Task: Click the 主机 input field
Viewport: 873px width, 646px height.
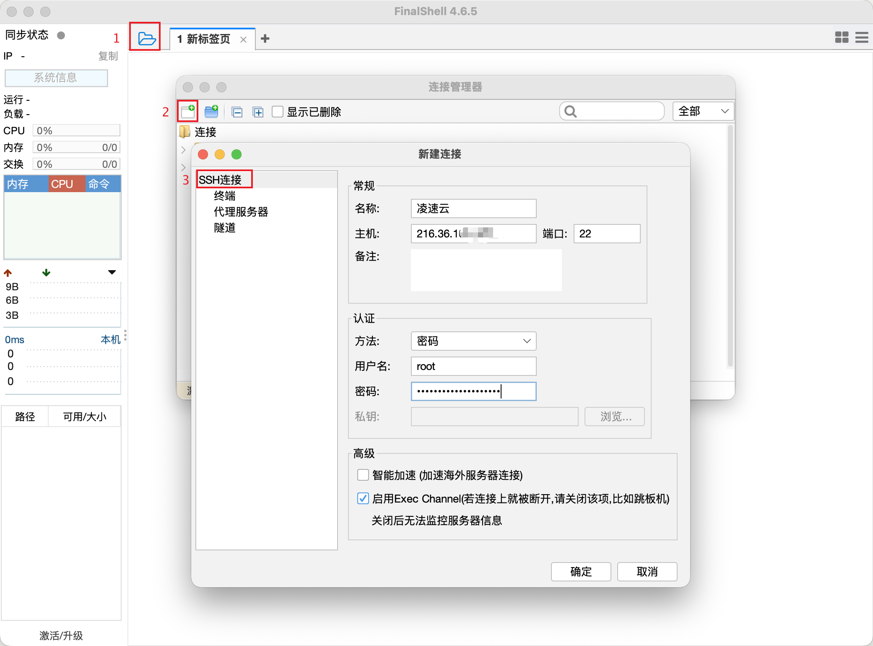Action: [473, 234]
